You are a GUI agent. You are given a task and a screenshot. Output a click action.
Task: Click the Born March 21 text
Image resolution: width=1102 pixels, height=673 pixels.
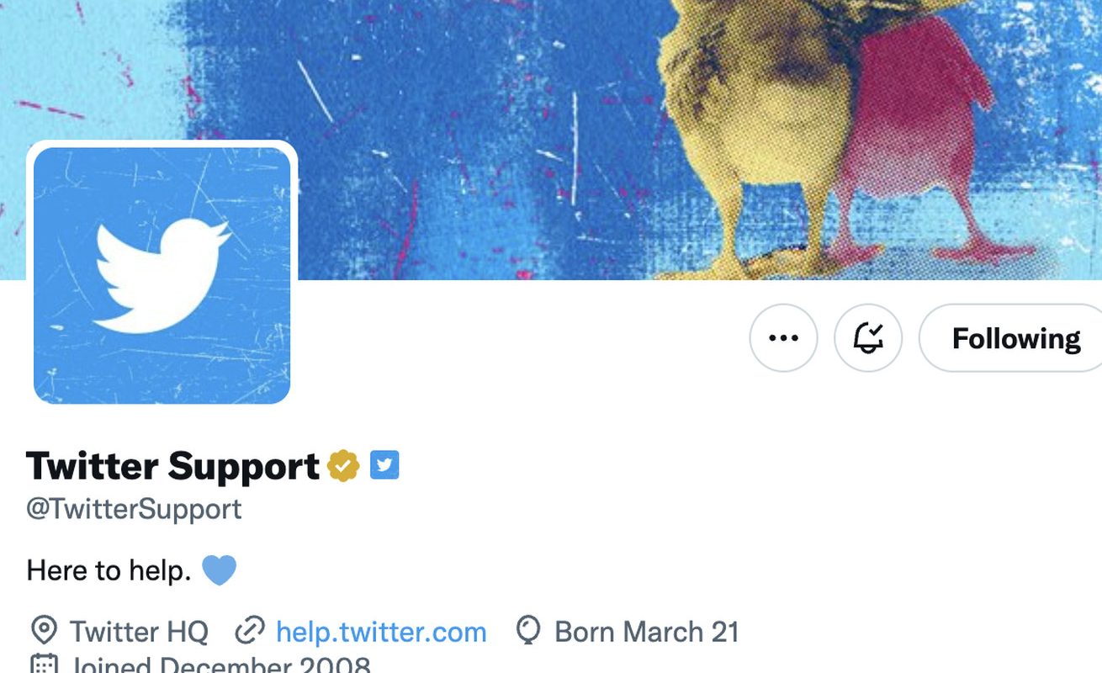click(647, 632)
